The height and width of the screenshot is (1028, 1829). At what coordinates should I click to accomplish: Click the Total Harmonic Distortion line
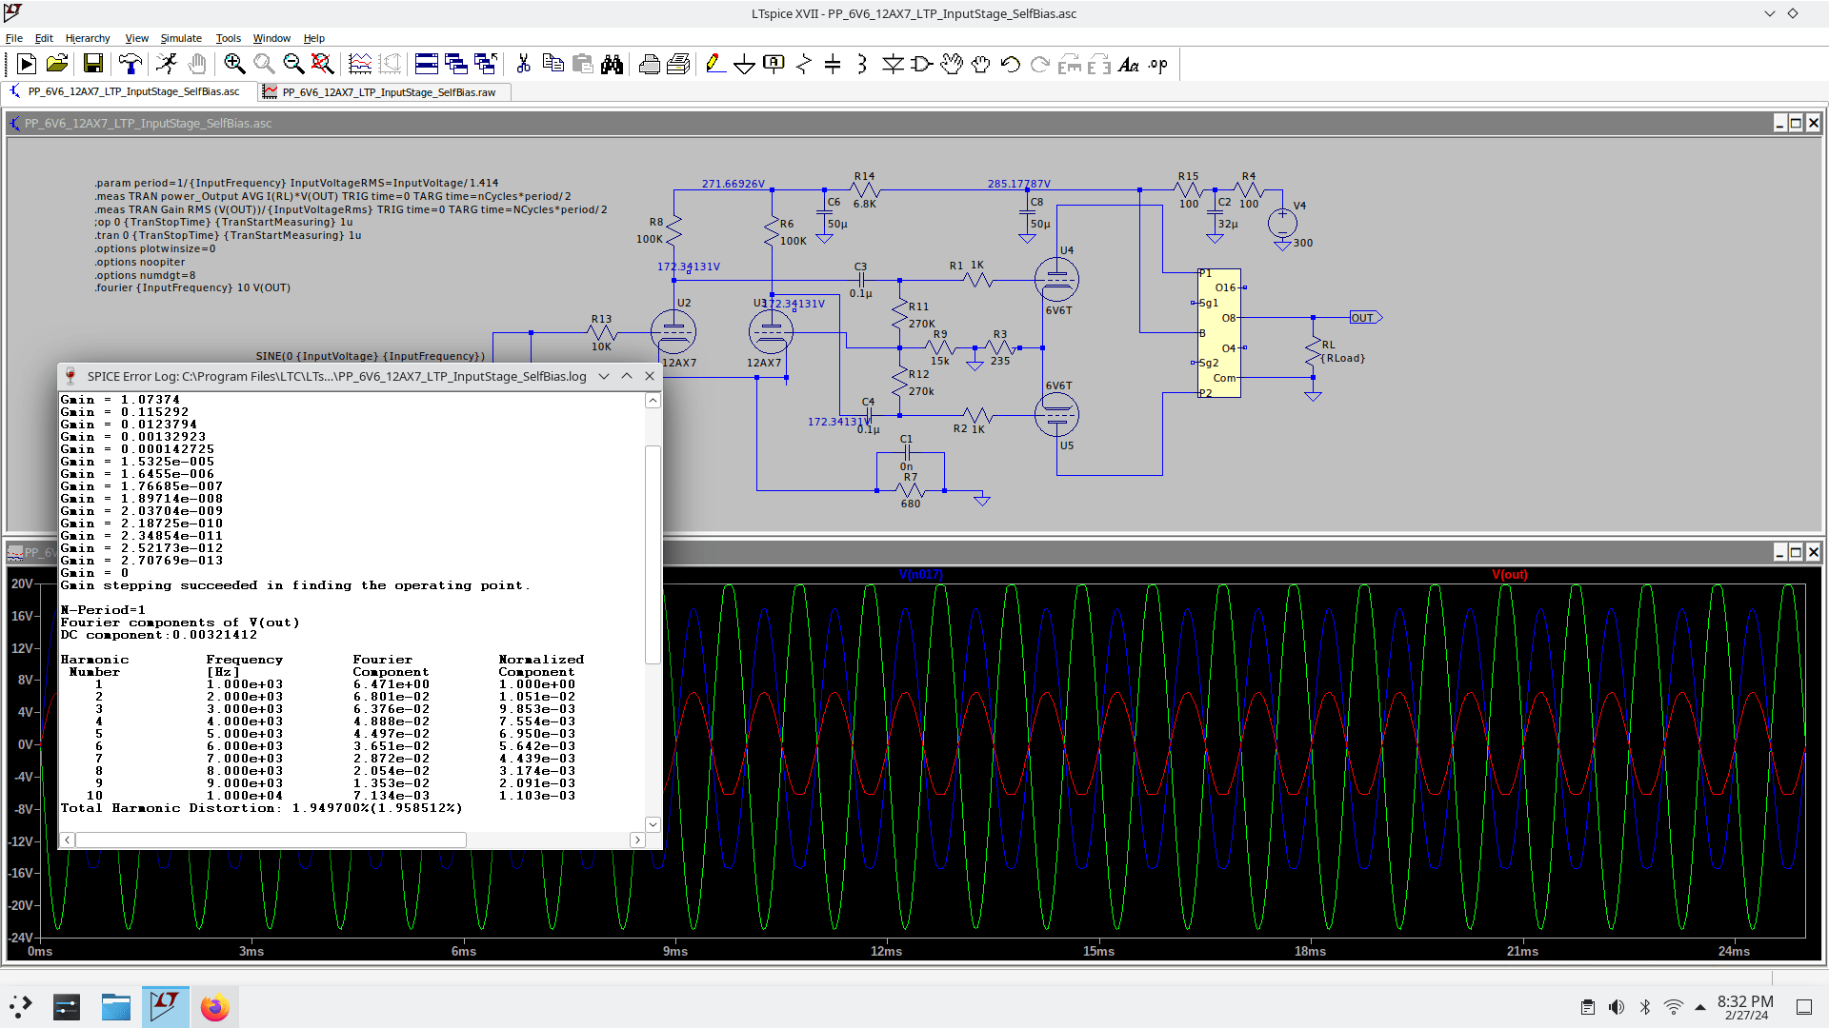point(261,808)
